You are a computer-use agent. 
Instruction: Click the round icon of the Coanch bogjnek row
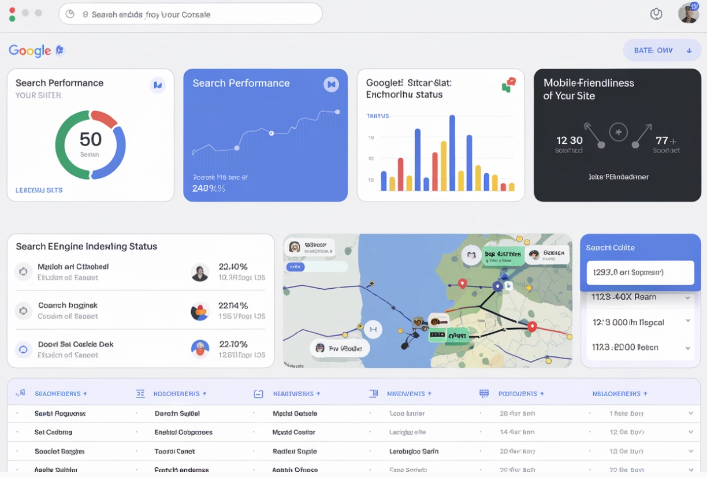click(23, 311)
